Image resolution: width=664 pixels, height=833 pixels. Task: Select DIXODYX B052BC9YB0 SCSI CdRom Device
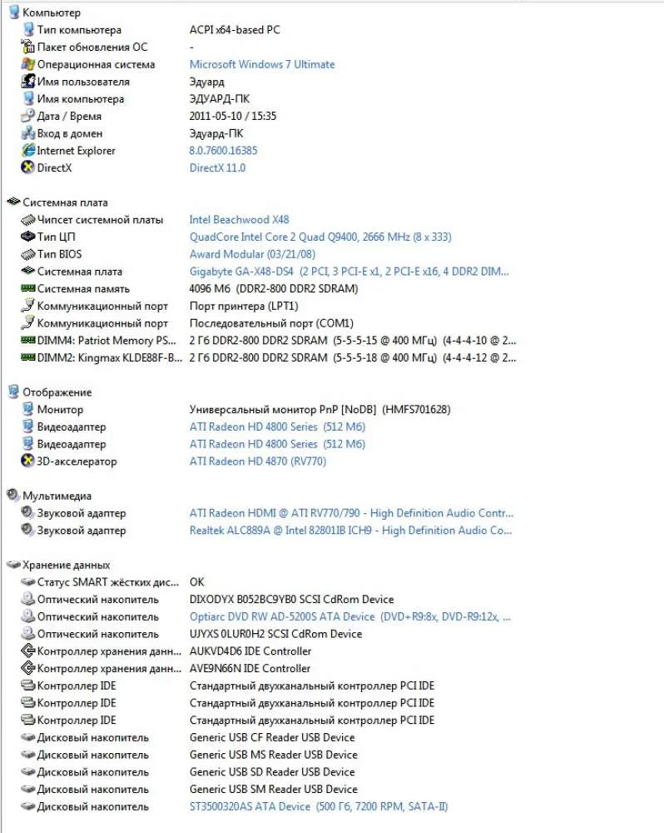point(292,599)
